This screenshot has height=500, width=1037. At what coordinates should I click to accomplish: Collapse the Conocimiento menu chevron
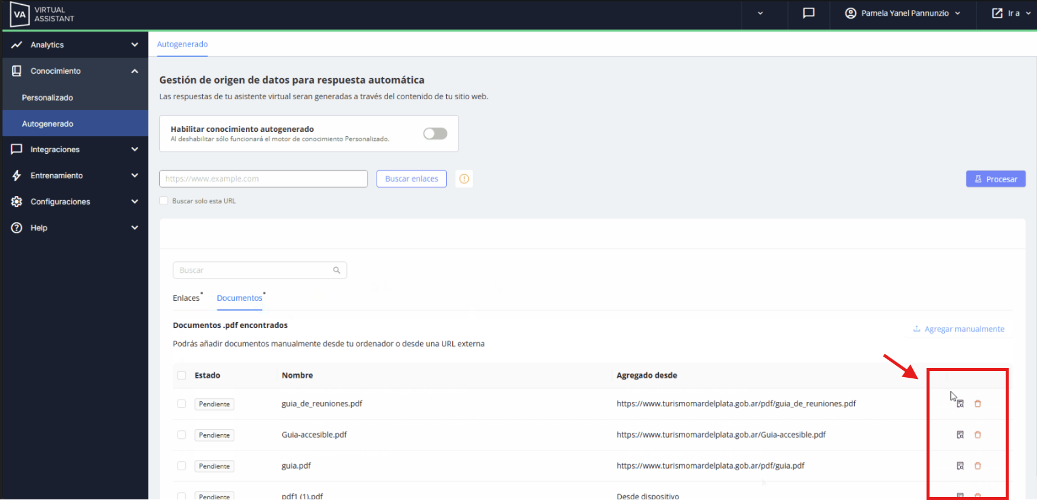[x=134, y=71]
